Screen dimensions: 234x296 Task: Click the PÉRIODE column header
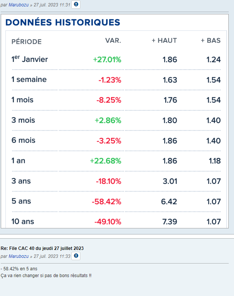[x=26, y=41]
